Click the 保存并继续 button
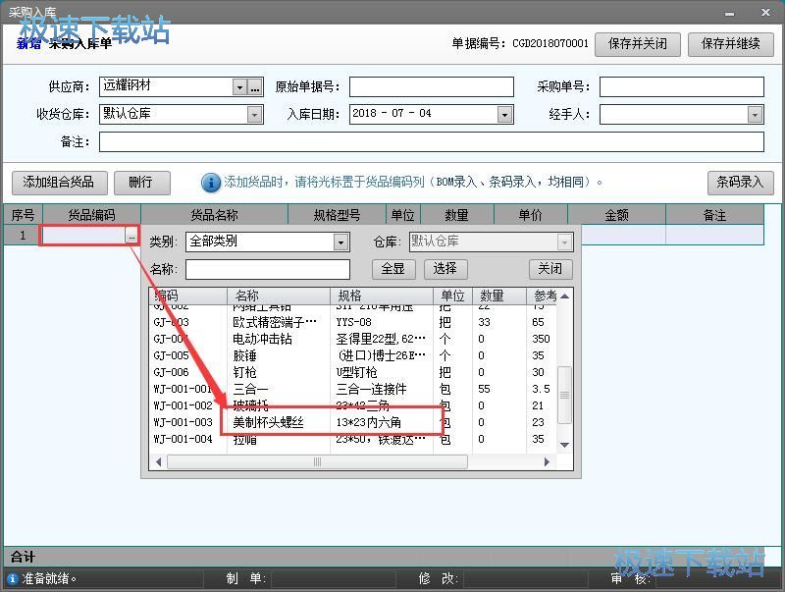The height and width of the screenshot is (592, 785). [x=730, y=44]
